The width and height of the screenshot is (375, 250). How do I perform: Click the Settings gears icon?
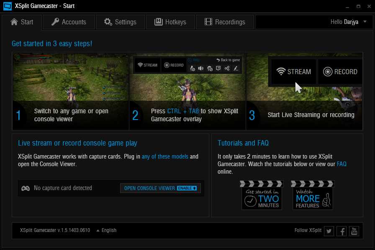pyautogui.click(x=108, y=22)
